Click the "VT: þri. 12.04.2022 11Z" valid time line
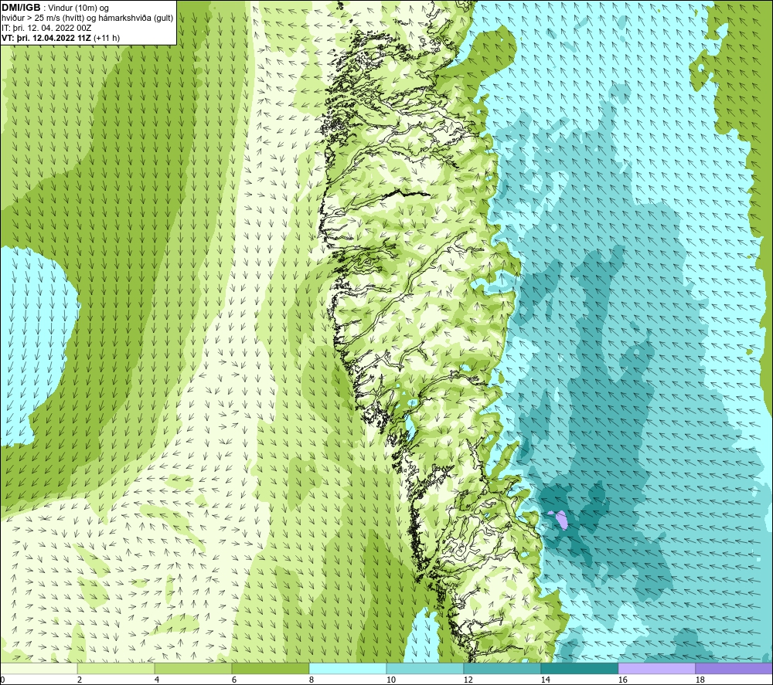 (46, 37)
